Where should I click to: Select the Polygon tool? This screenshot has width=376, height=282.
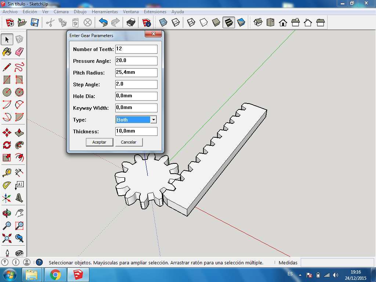pos(19,92)
